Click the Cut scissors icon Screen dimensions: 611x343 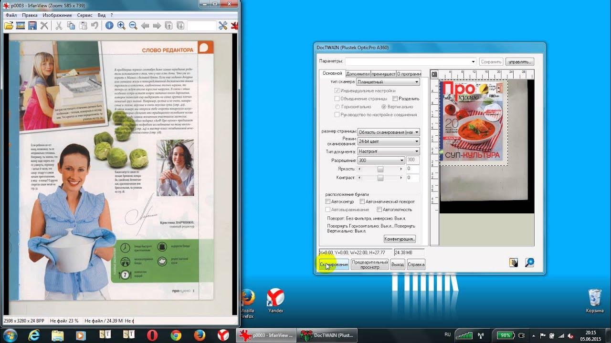[59, 26]
